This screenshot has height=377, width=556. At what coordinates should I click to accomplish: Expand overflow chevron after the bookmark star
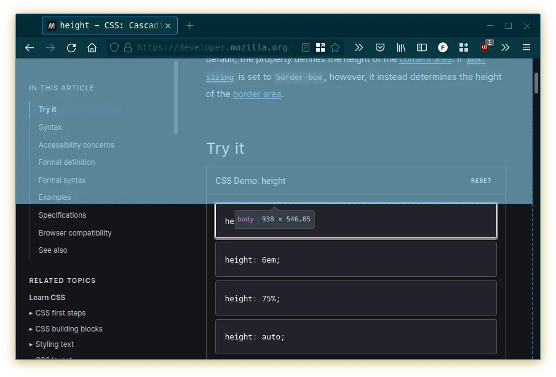click(359, 47)
